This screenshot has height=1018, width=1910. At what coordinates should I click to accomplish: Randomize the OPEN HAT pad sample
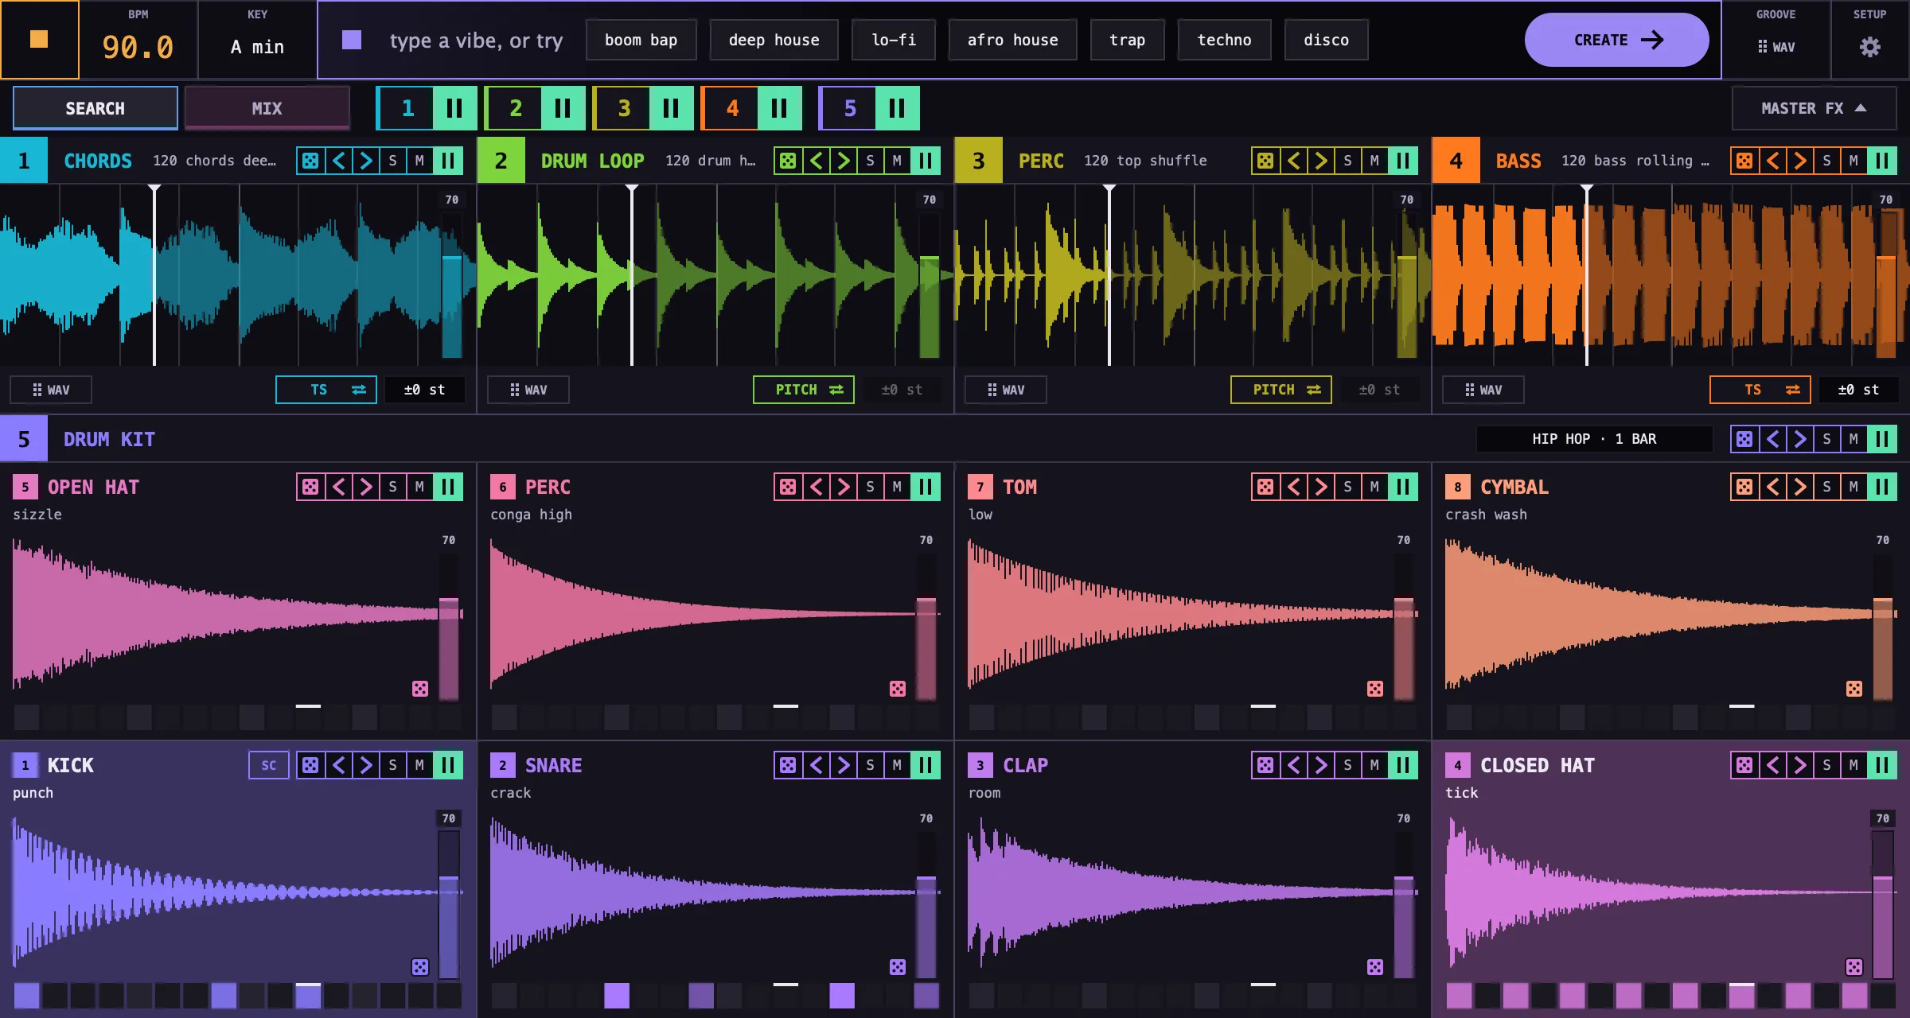[310, 487]
